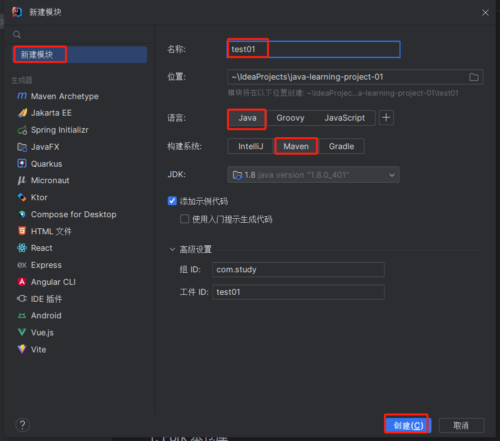500x441 pixels.
Task: Click the 生成器 section label
Action: (22, 80)
